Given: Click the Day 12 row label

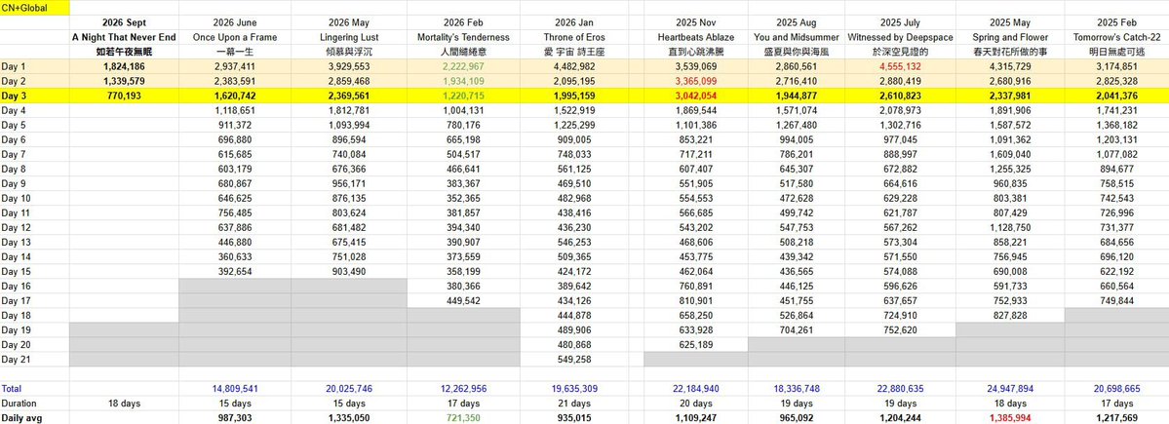Looking at the screenshot, I should click(17, 227).
